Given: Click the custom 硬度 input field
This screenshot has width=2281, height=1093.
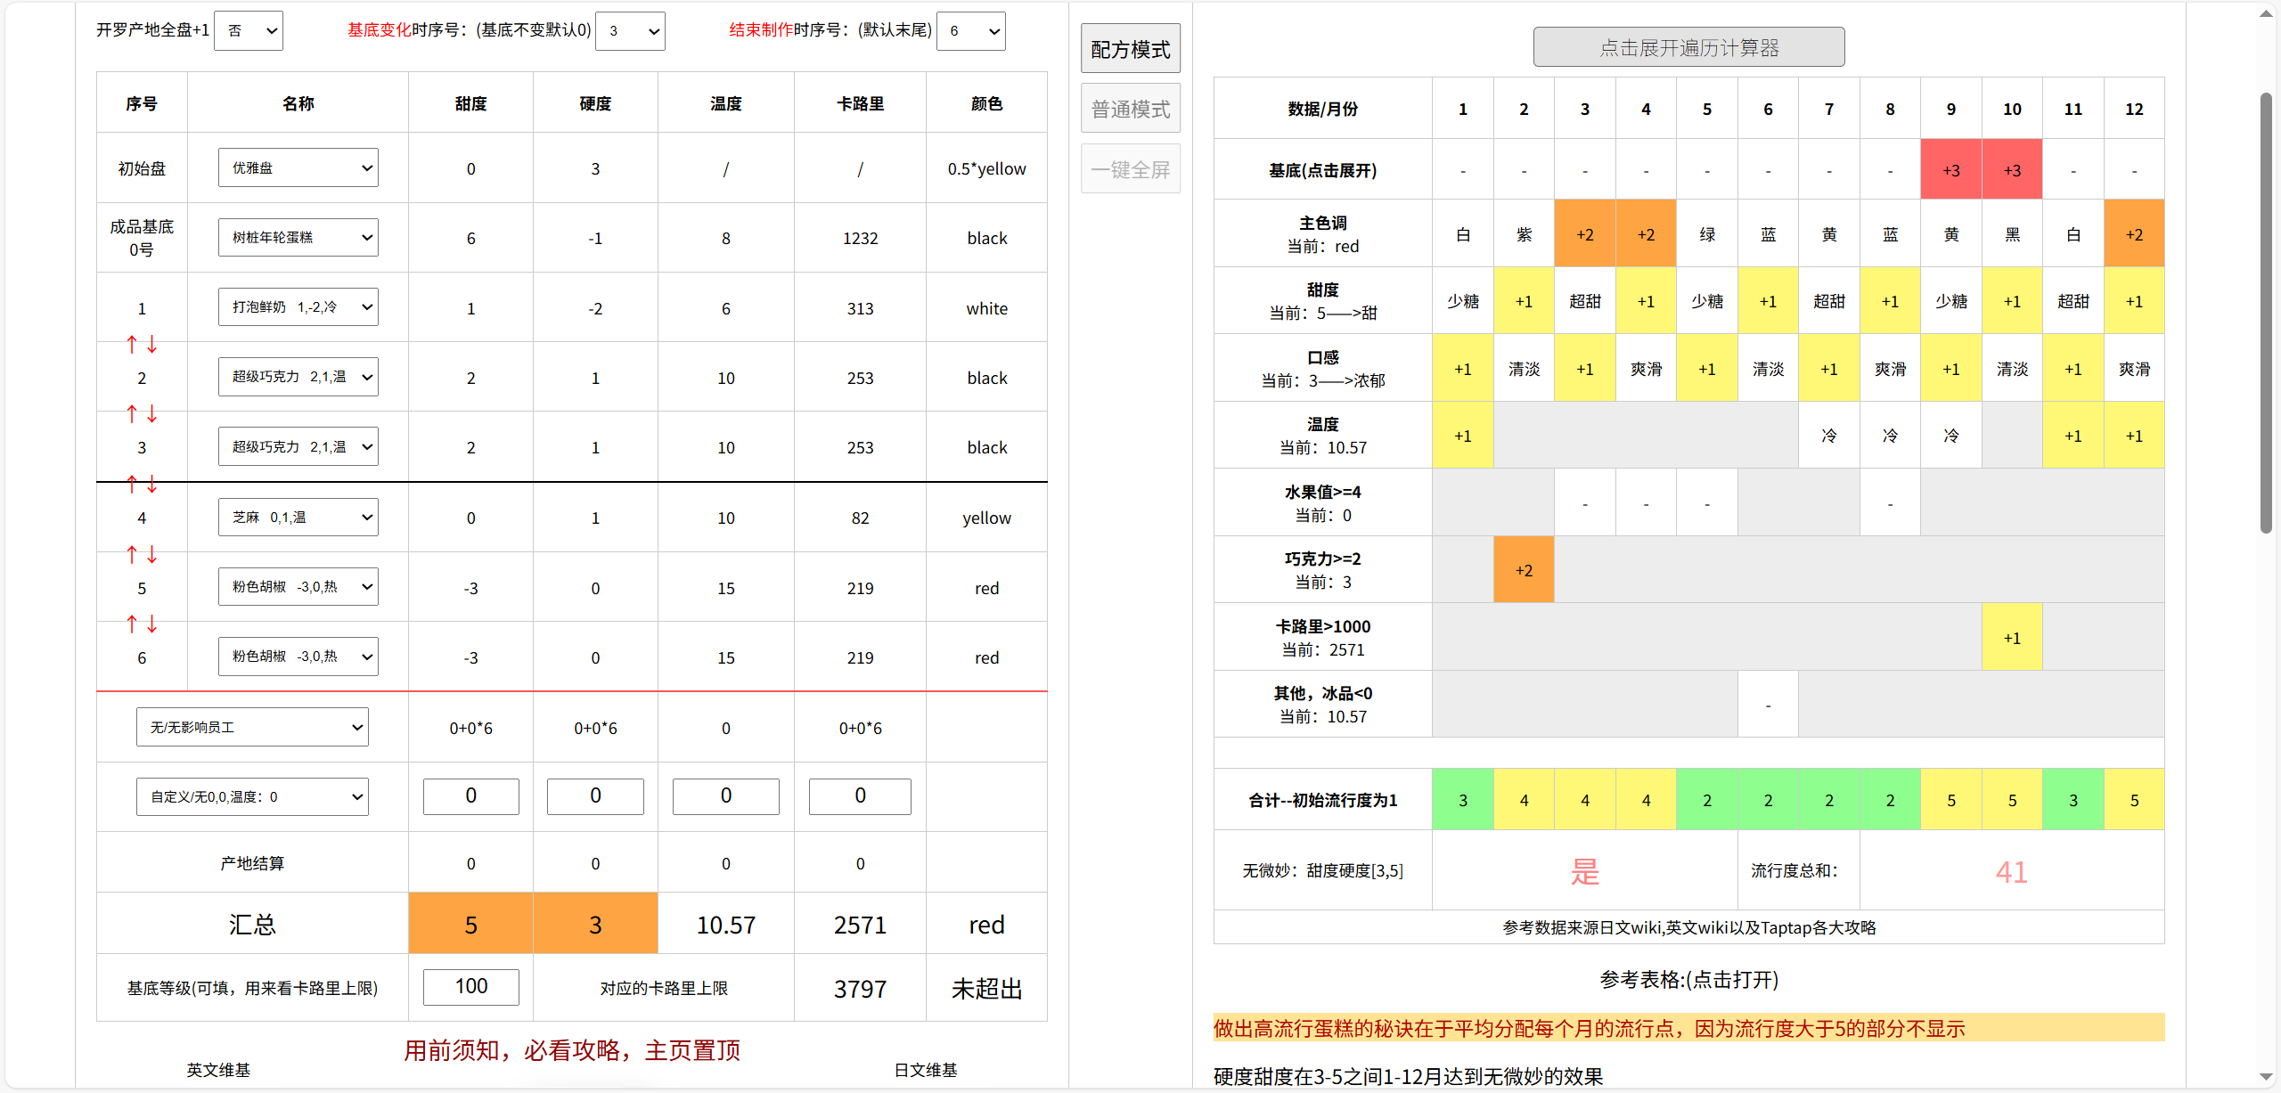Looking at the screenshot, I should [x=595, y=795].
